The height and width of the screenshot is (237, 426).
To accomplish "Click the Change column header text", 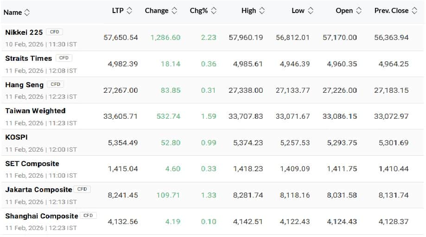I will (x=157, y=11).
